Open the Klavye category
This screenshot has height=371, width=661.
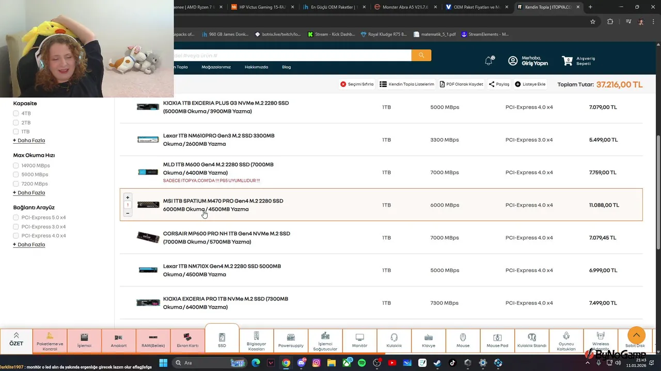pyautogui.click(x=429, y=341)
